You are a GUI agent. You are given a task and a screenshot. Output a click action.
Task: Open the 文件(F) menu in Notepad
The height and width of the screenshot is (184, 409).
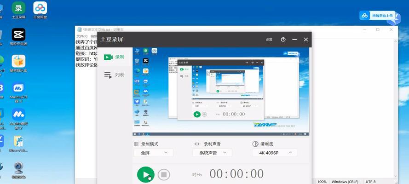[x=82, y=36]
